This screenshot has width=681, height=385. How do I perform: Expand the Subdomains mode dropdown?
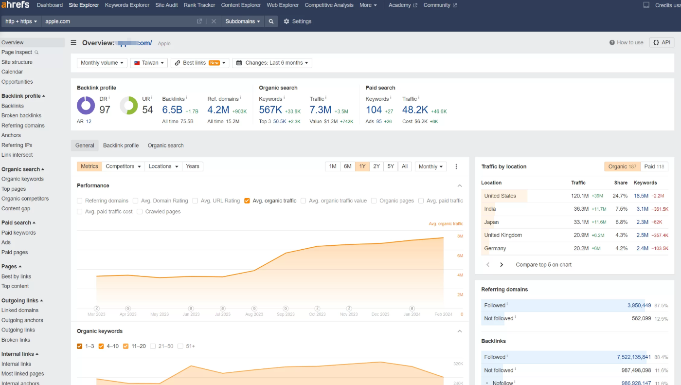pyautogui.click(x=242, y=21)
